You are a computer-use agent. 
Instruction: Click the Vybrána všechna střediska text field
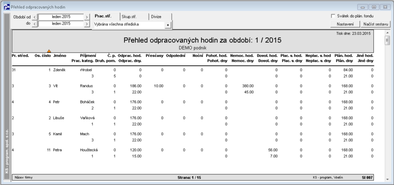(x=129, y=25)
